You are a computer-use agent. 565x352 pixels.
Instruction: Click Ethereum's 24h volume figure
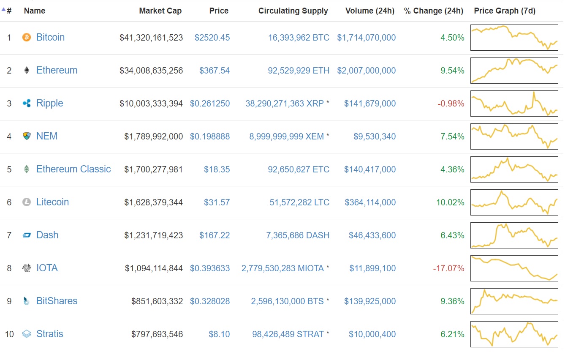366,70
